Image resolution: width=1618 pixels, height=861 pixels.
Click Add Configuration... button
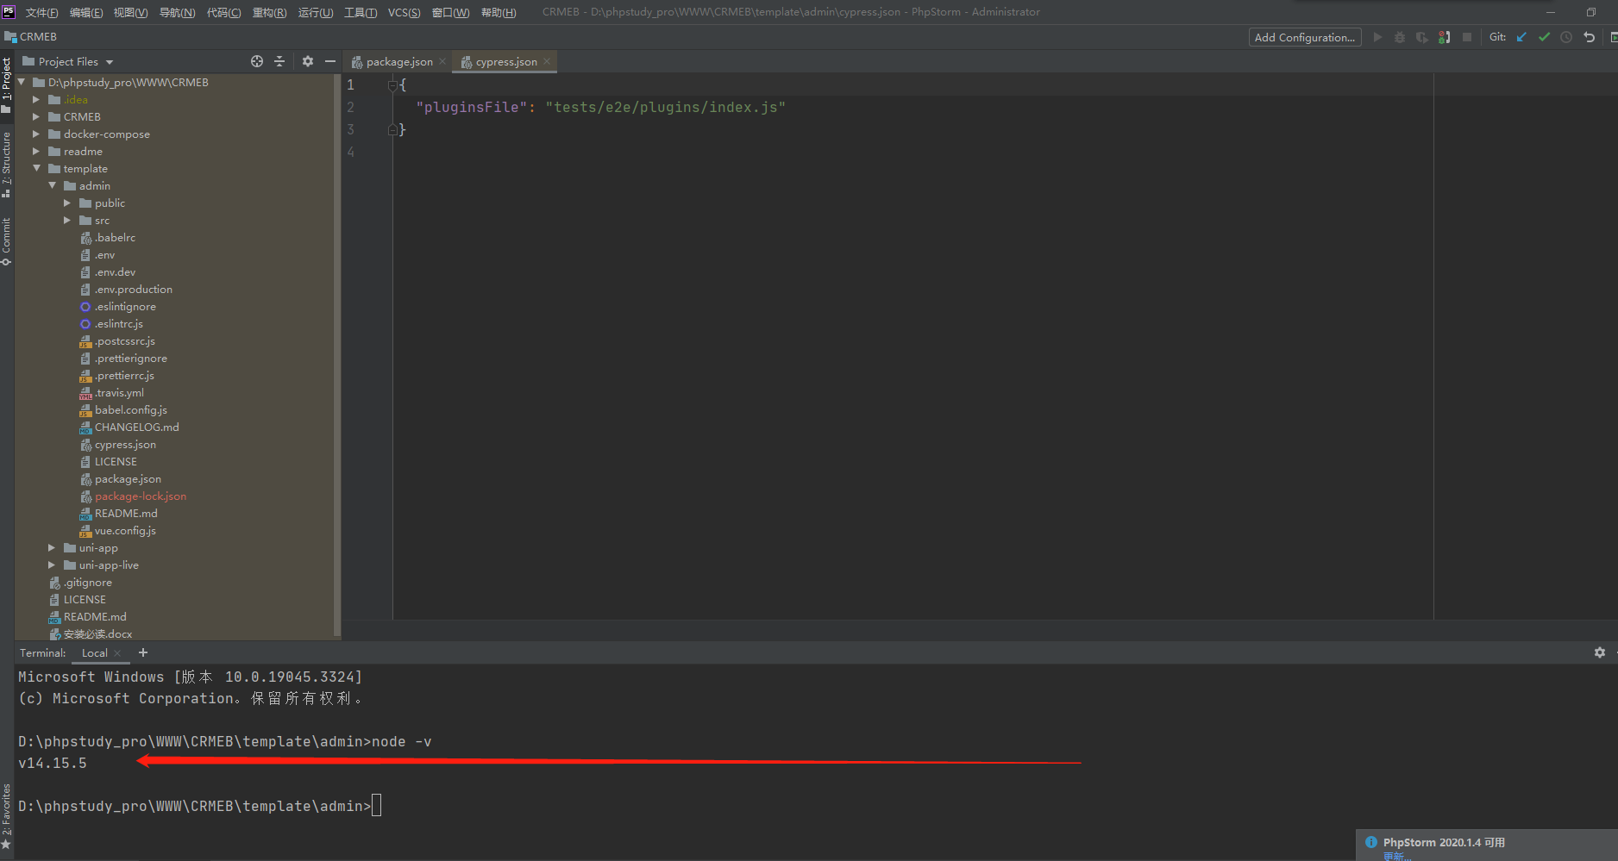pyautogui.click(x=1305, y=37)
